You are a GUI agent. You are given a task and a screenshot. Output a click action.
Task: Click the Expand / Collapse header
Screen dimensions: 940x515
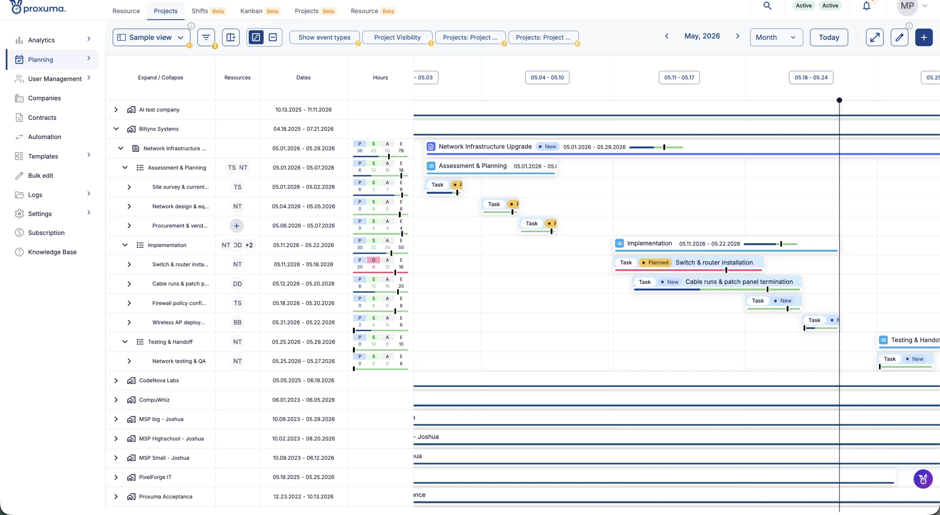pos(161,78)
